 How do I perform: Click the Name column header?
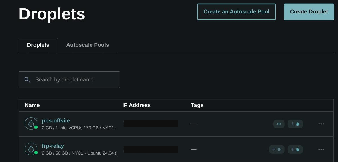coord(32,105)
